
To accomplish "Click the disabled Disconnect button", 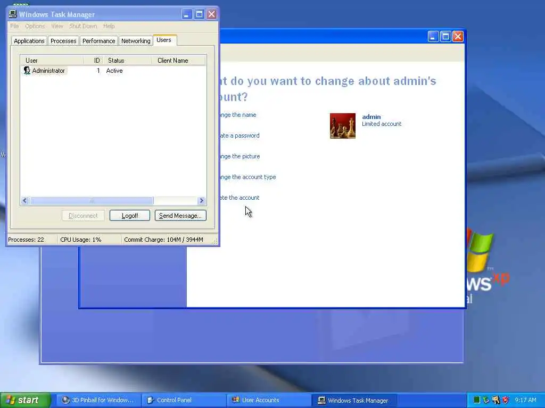I will coord(83,216).
